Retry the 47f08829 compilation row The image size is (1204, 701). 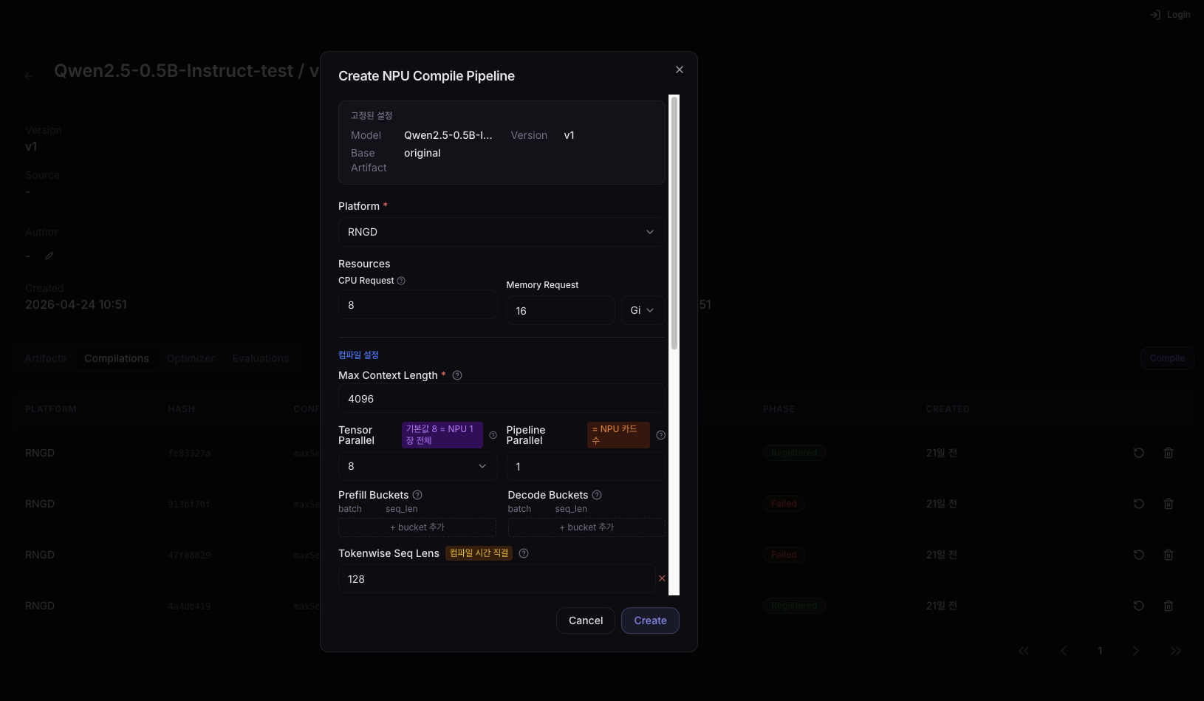pyautogui.click(x=1139, y=555)
